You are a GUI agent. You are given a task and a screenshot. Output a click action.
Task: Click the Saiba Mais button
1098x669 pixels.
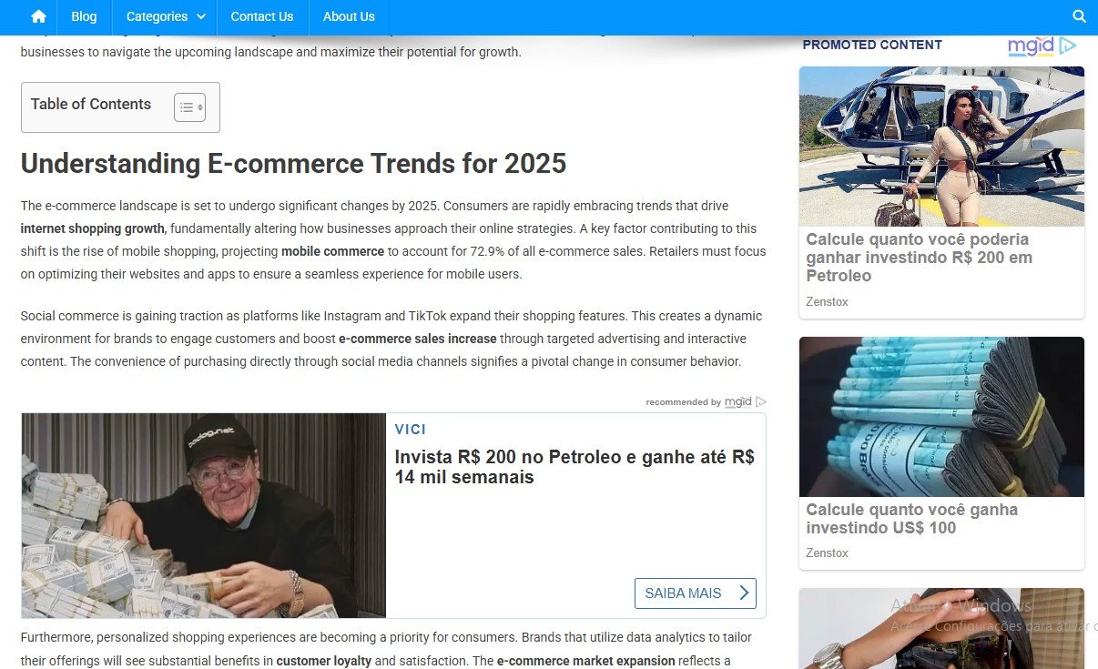tap(696, 593)
